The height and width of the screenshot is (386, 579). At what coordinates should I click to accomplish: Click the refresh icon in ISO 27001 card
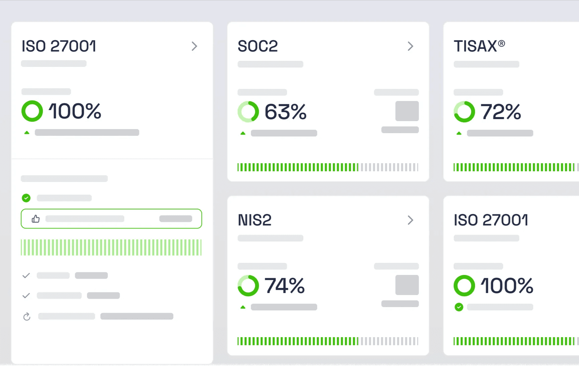point(27,316)
